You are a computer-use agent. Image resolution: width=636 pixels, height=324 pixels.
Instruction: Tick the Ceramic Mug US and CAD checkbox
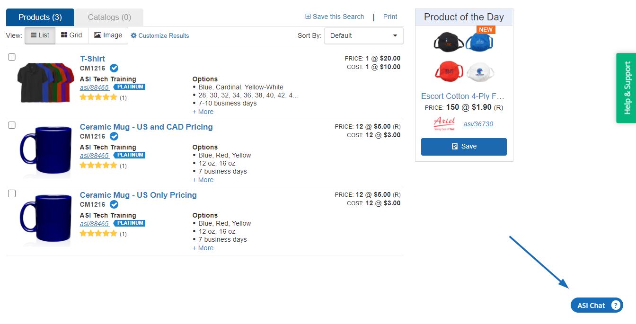tap(12, 125)
